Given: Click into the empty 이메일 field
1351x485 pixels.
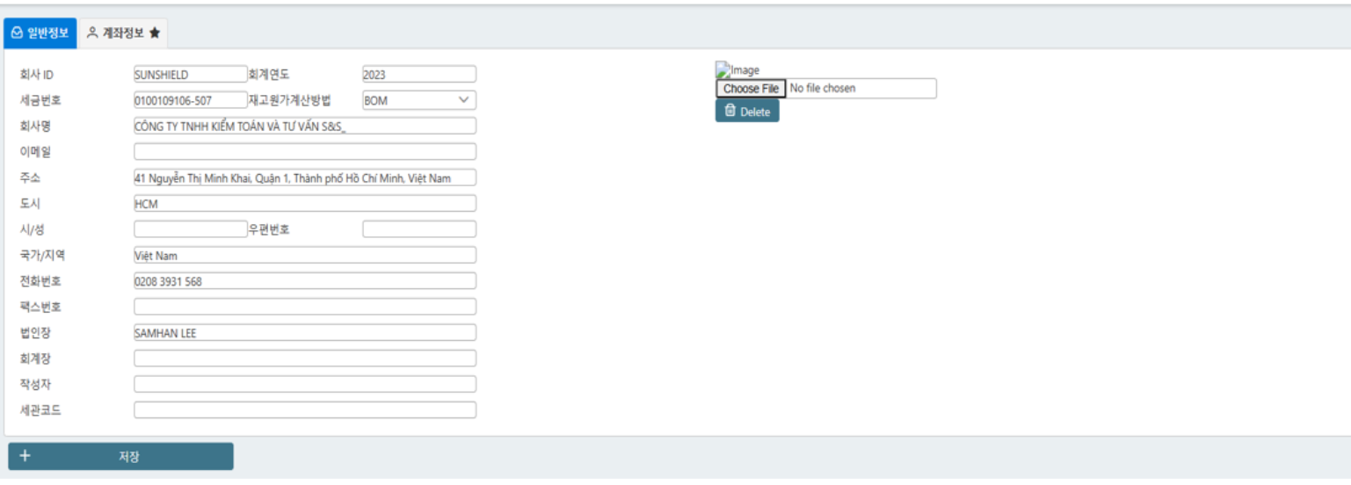Looking at the screenshot, I should click(x=304, y=152).
